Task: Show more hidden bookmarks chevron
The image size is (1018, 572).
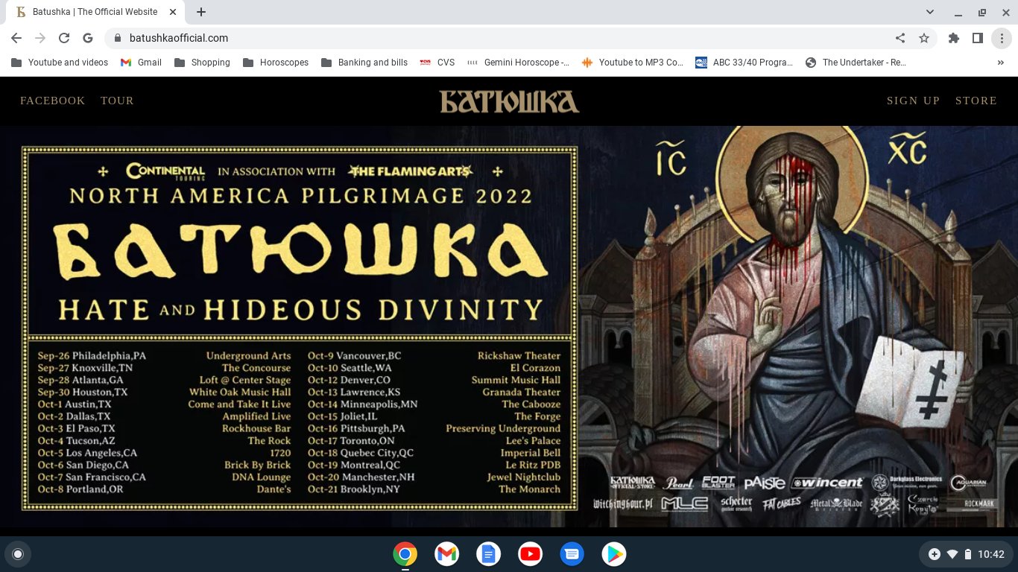Action: [x=1001, y=63]
